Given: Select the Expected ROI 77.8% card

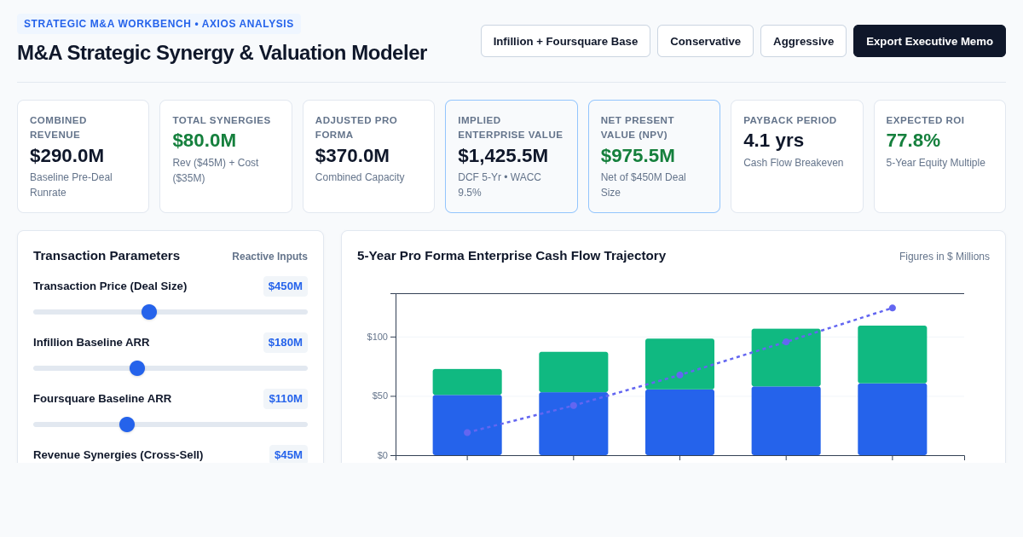Looking at the screenshot, I should (x=939, y=156).
